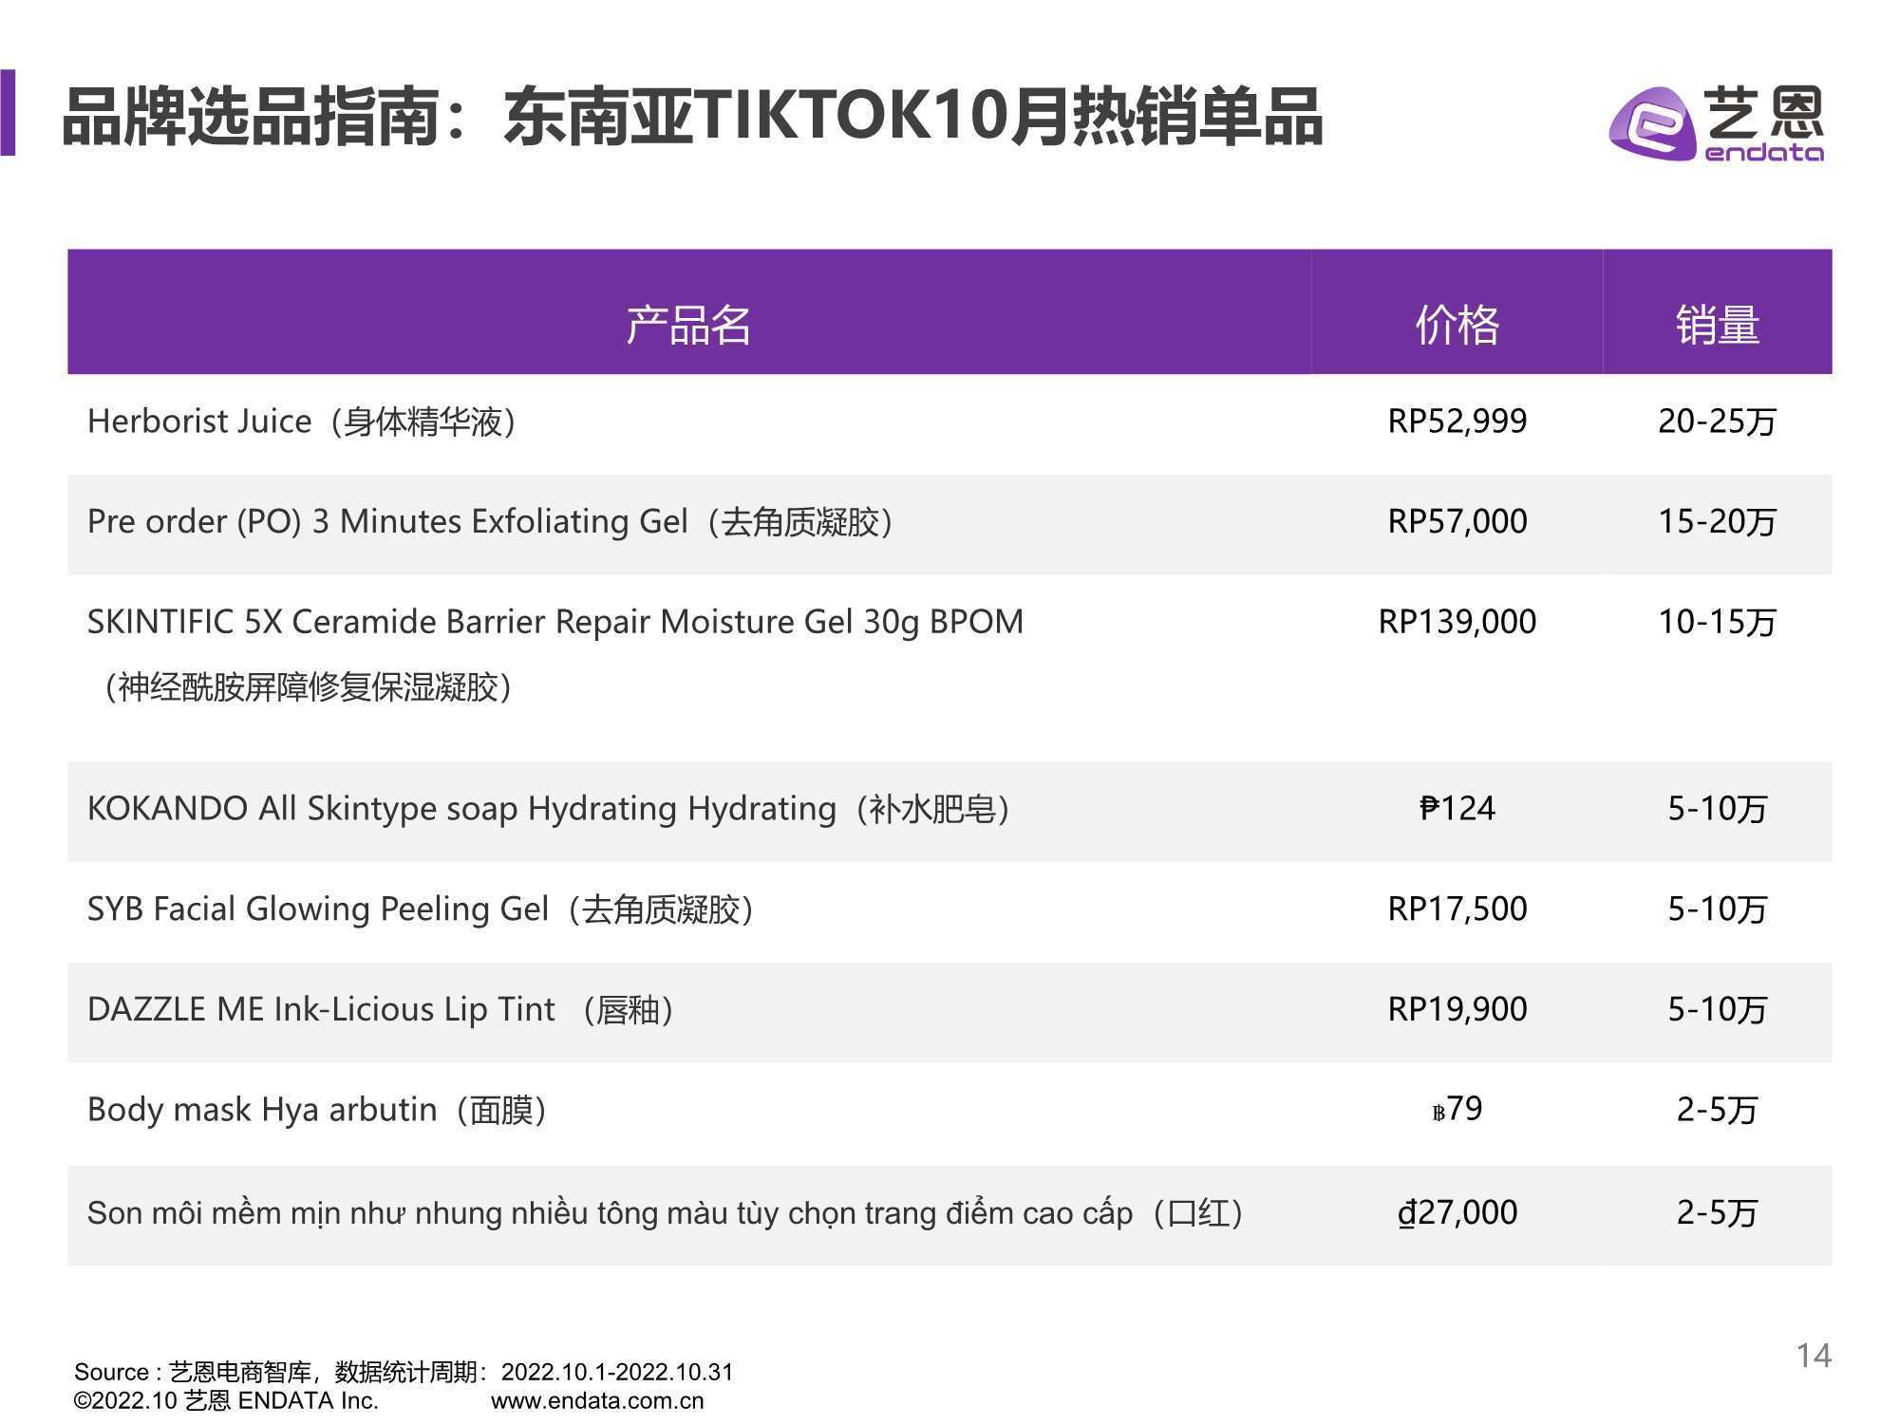Click the Herborist Juice product name

point(302,422)
